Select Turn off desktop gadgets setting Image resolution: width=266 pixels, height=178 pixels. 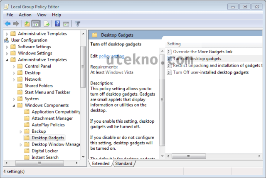pos(197,59)
